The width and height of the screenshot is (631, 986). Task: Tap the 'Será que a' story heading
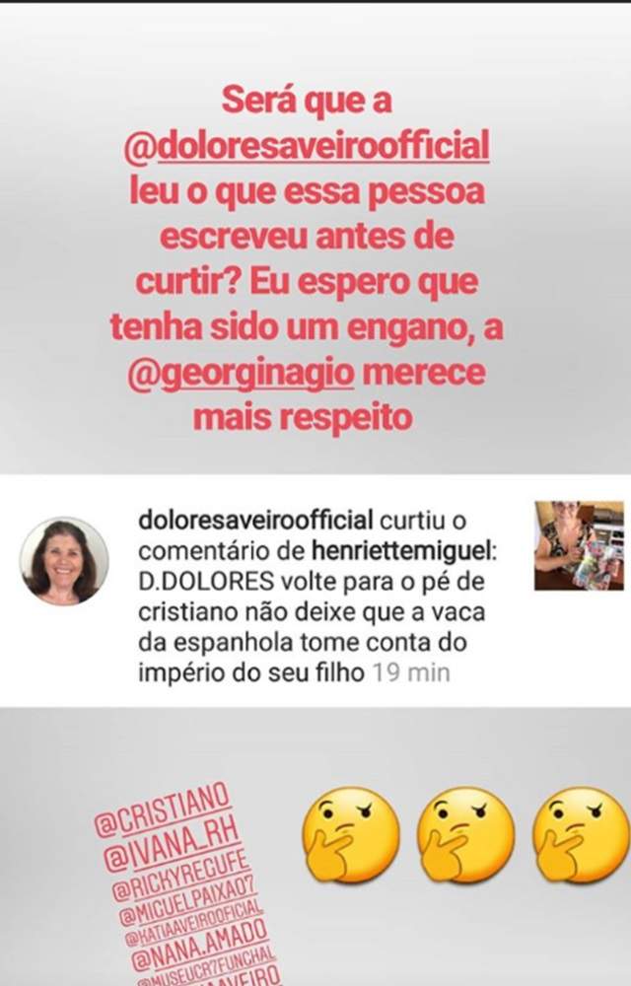click(x=307, y=101)
